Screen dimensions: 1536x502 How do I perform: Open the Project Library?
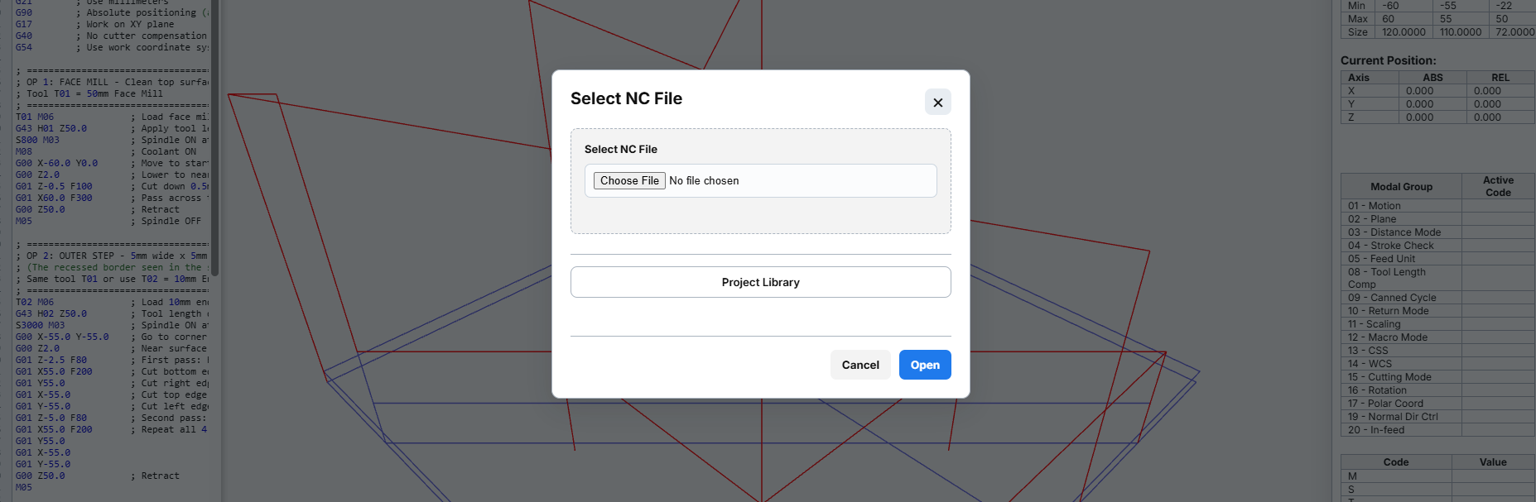click(760, 282)
